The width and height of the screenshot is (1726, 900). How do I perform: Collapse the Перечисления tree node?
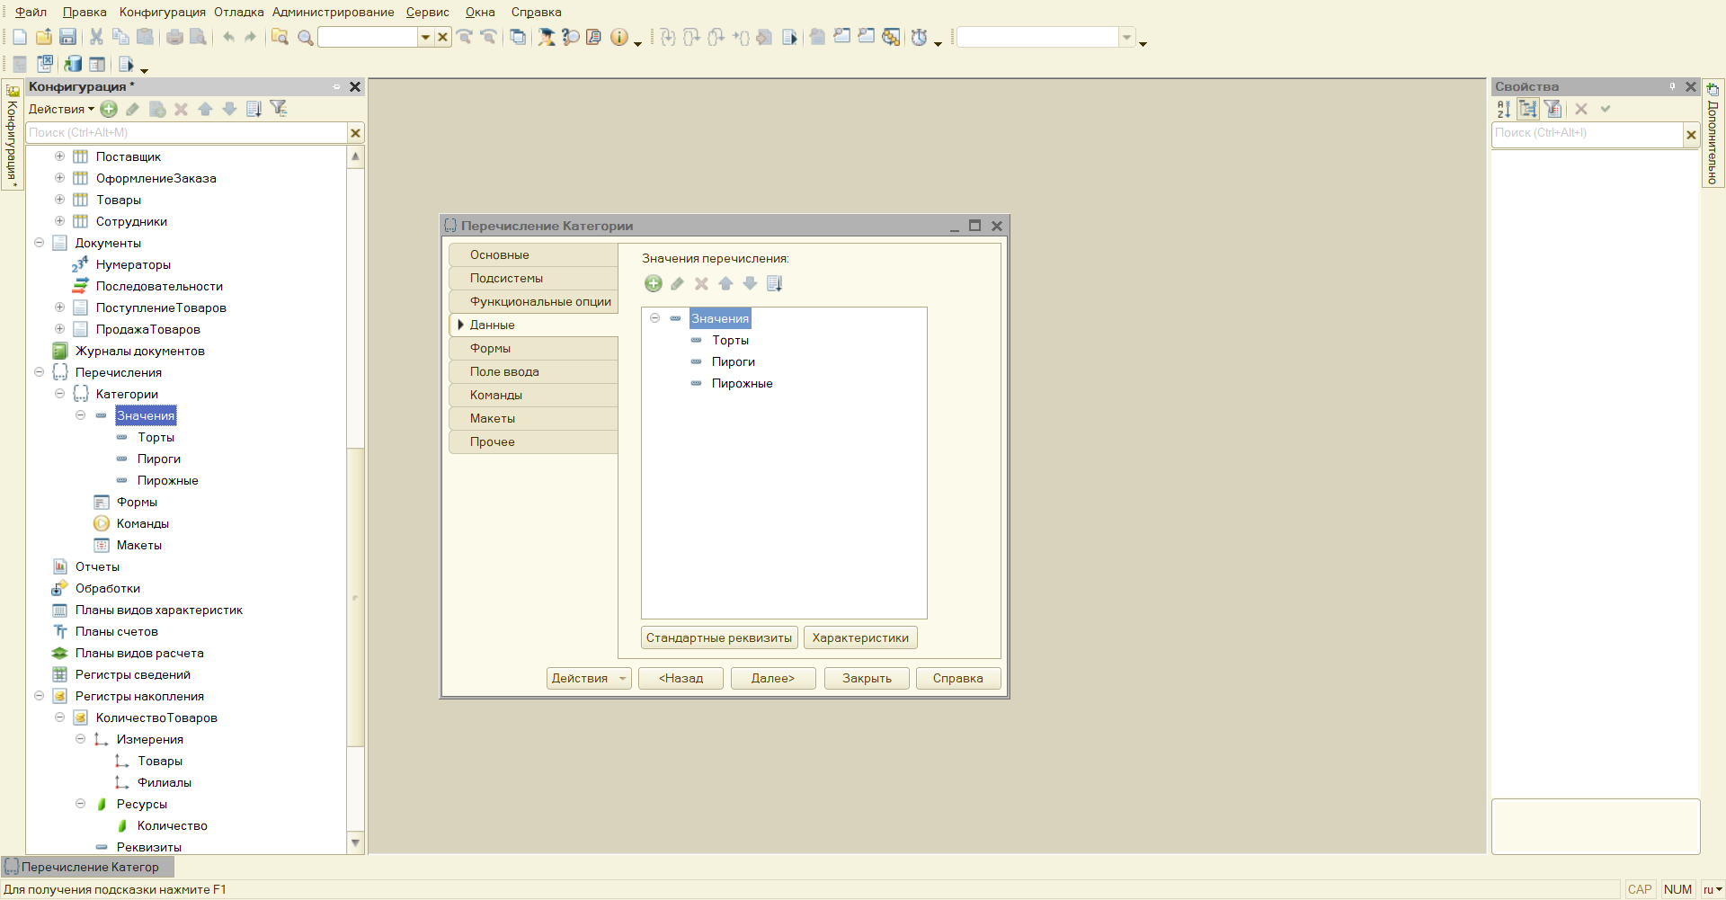(x=39, y=372)
